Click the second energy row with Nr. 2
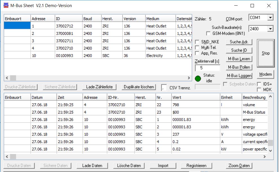 (136, 127)
